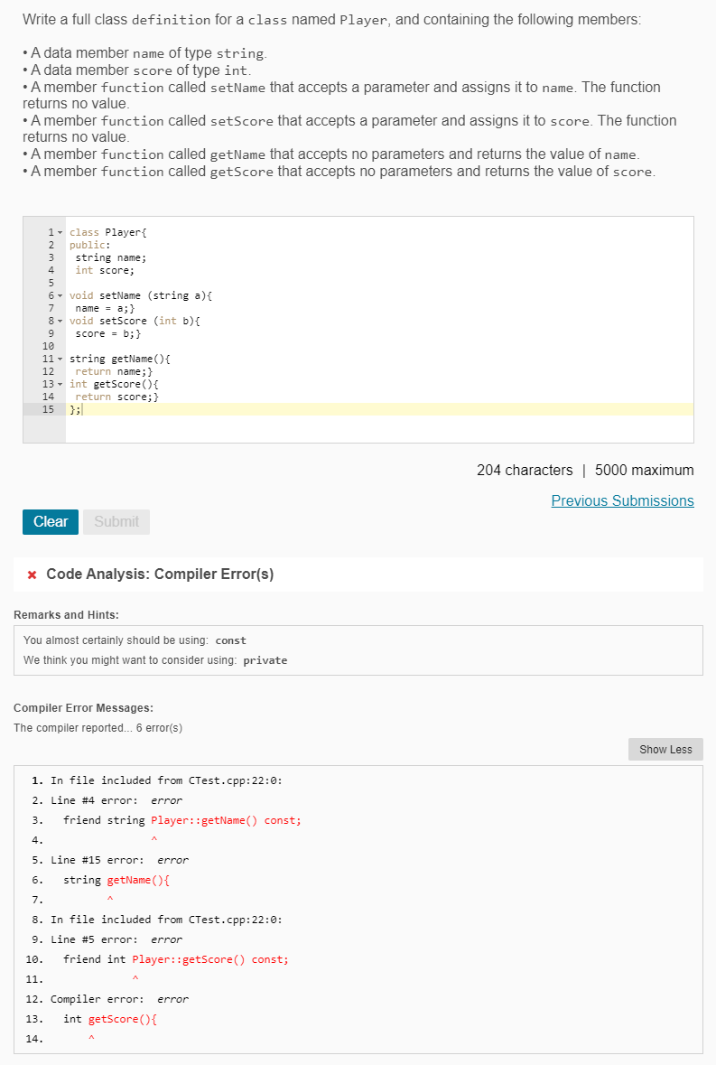
Task: Click 'Compiler error:' message on line 12
Action: coord(97,1000)
